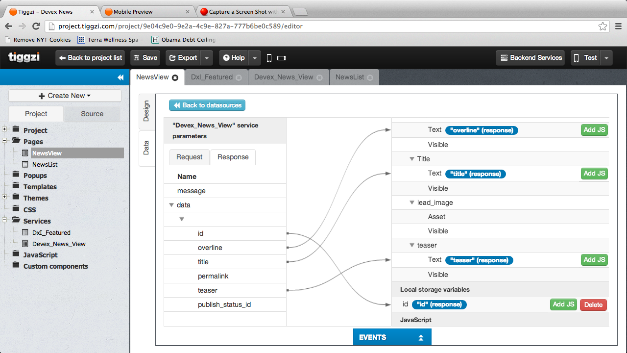Collapse the left sidebar with double-arrow icon

[x=121, y=77]
